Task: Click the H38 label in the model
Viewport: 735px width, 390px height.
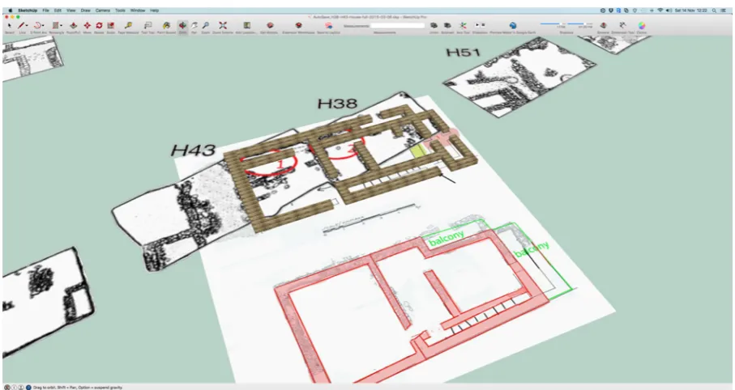Action: point(337,104)
